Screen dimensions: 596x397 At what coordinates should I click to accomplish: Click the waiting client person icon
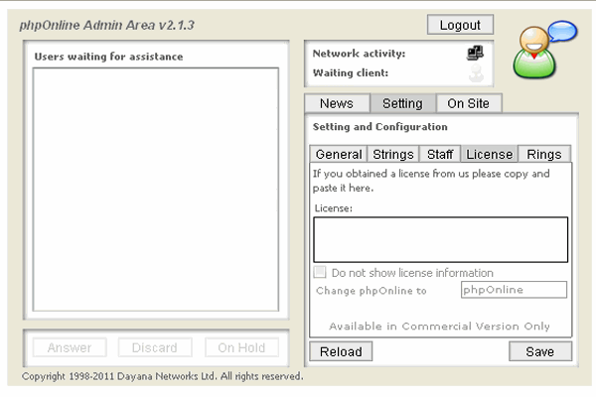coord(475,73)
